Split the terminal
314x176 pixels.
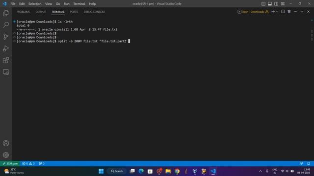point(283,12)
